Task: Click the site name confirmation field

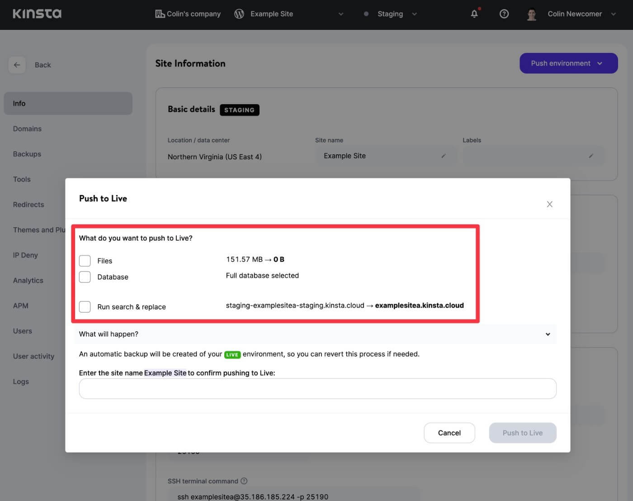Action: (x=317, y=389)
